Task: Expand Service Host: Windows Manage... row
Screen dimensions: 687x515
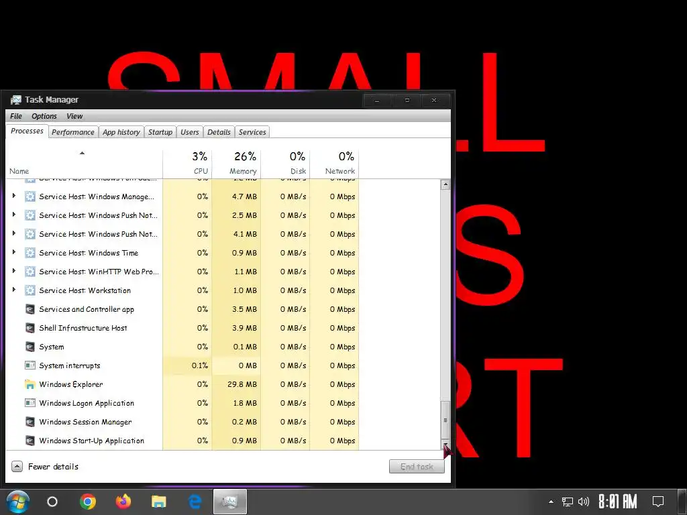Action: 13,196
